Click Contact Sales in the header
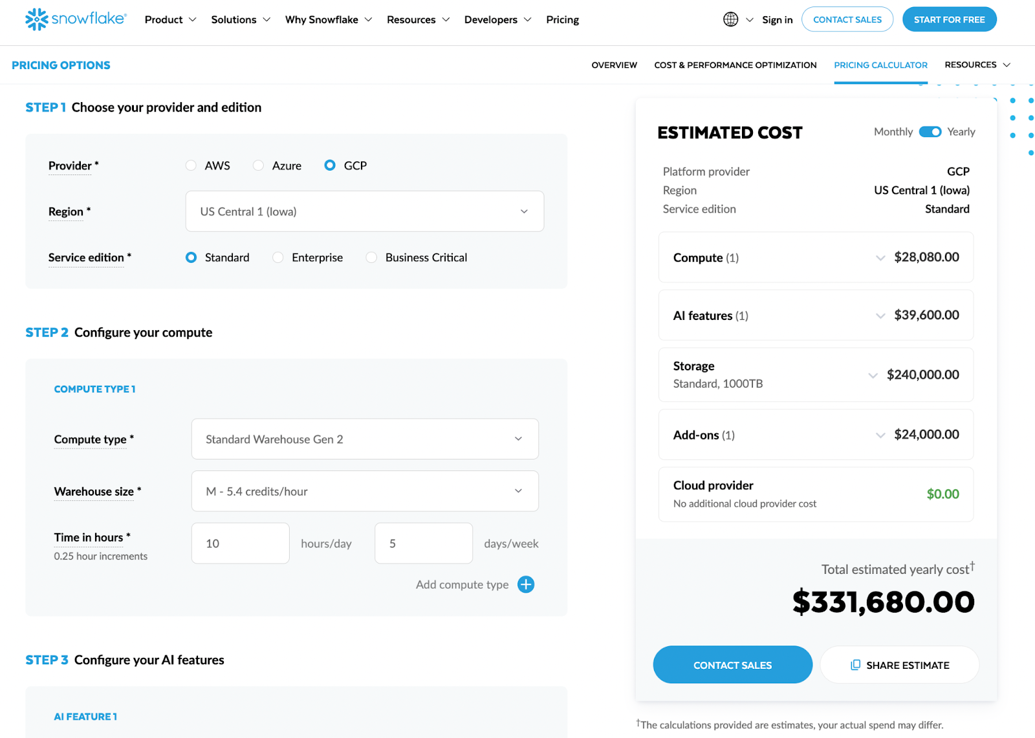Screen dimensions: 1035x738 click(x=847, y=19)
